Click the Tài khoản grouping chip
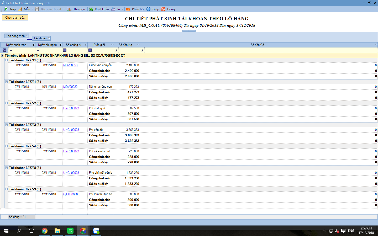 (x=41, y=38)
